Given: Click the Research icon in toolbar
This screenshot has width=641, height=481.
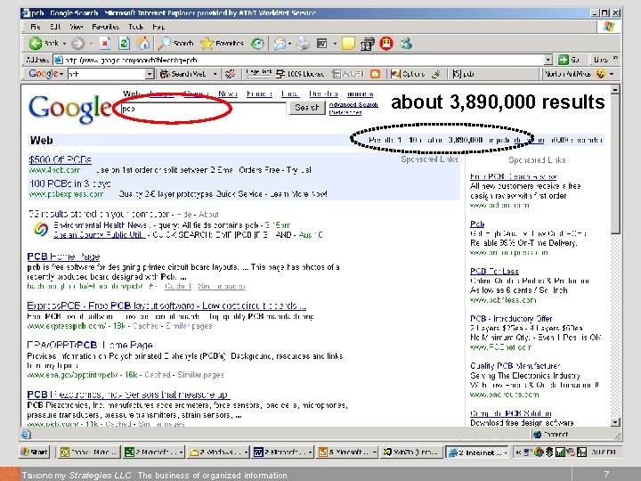Looking at the screenshot, I should click(x=367, y=44).
